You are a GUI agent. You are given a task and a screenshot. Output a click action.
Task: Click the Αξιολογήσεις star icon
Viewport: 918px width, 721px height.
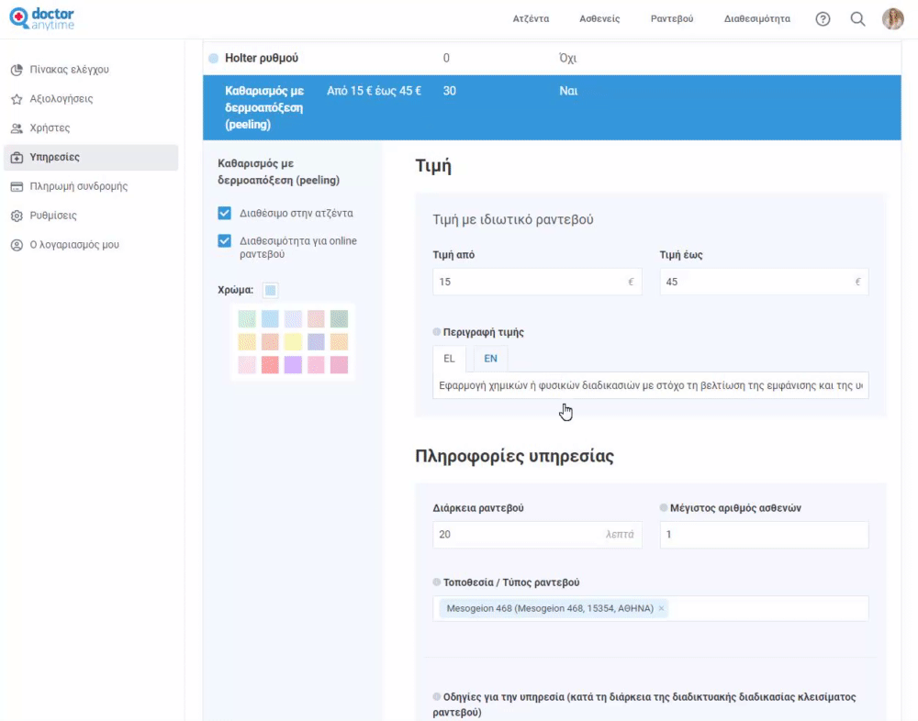tap(17, 99)
